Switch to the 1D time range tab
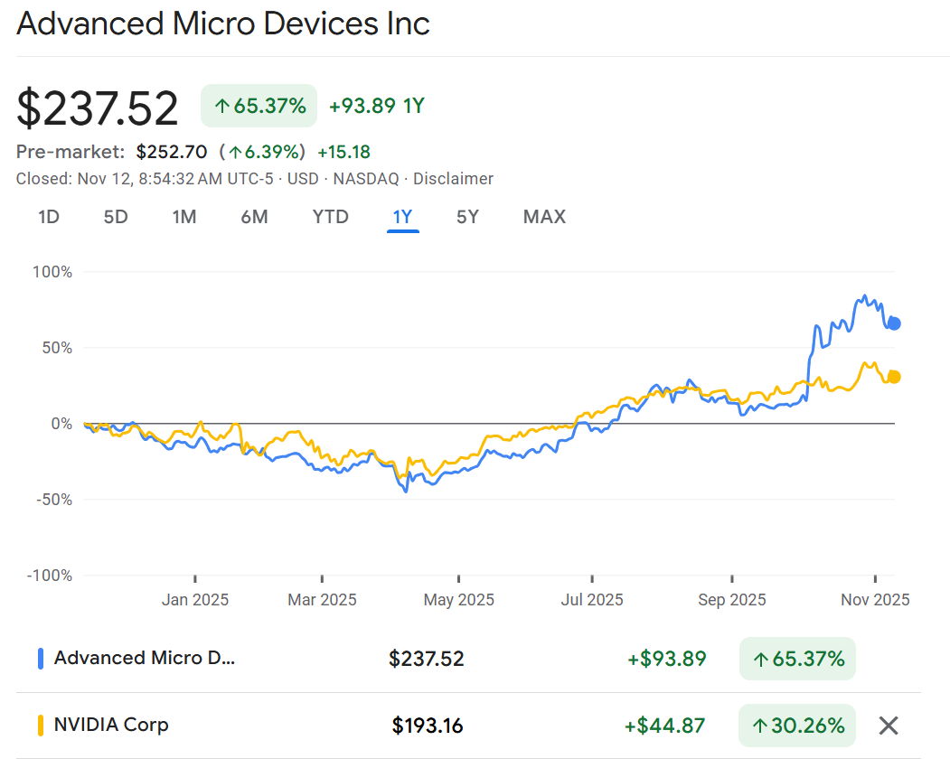 [49, 217]
